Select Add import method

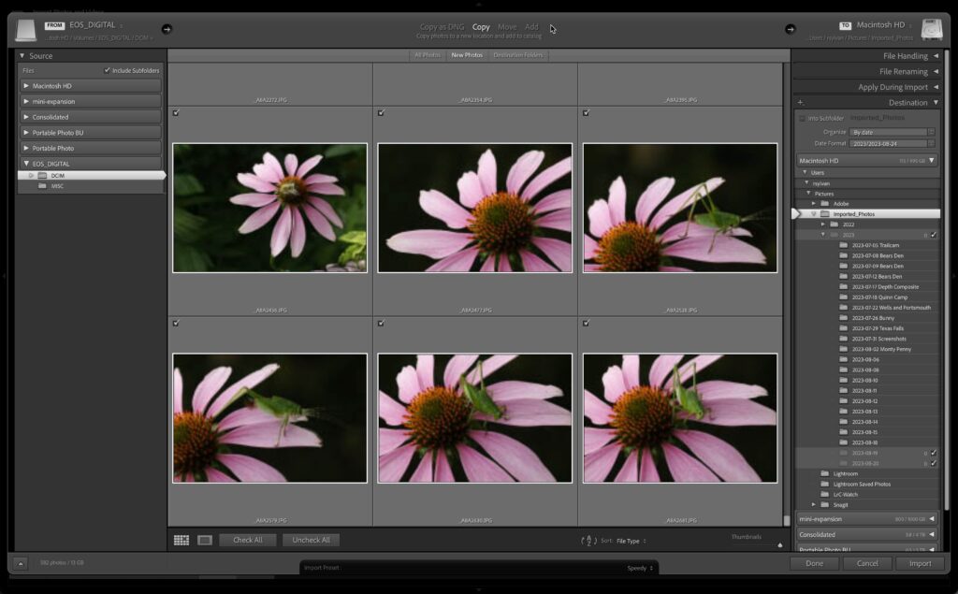point(532,27)
